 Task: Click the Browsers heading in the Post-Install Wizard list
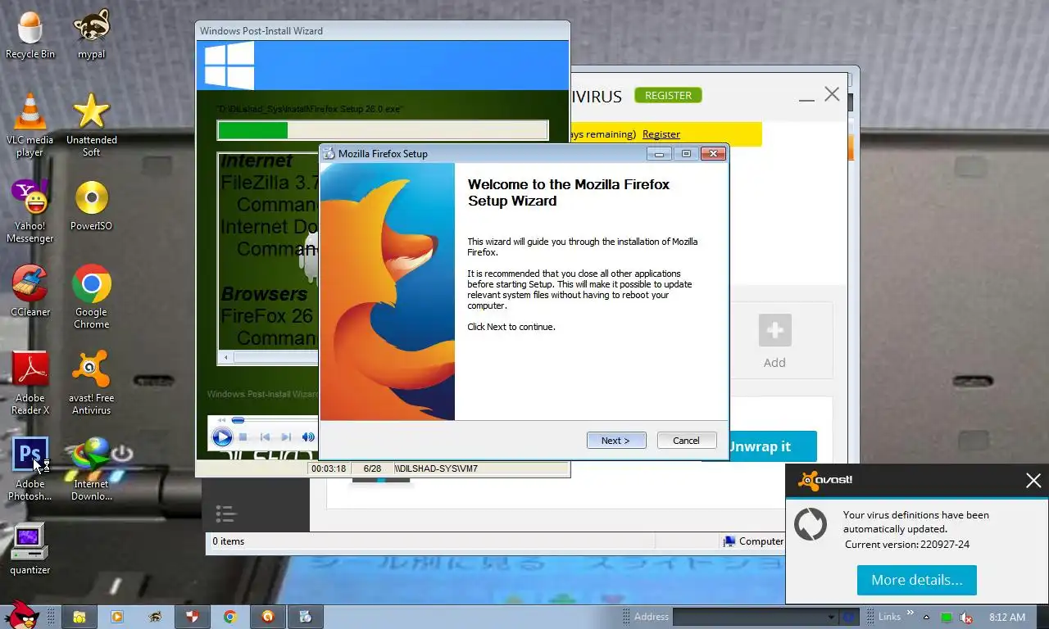coord(264,293)
